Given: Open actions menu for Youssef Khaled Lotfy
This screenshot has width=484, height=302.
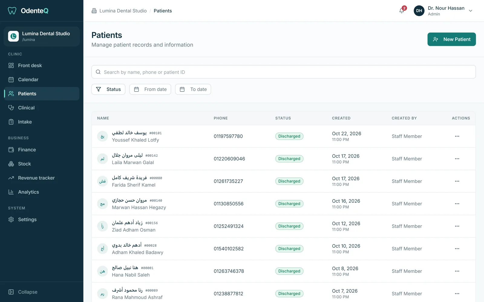Looking at the screenshot, I should coord(457,136).
